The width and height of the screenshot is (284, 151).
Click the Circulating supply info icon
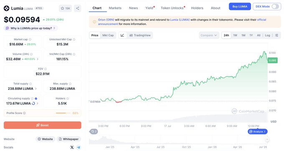pos(32,99)
